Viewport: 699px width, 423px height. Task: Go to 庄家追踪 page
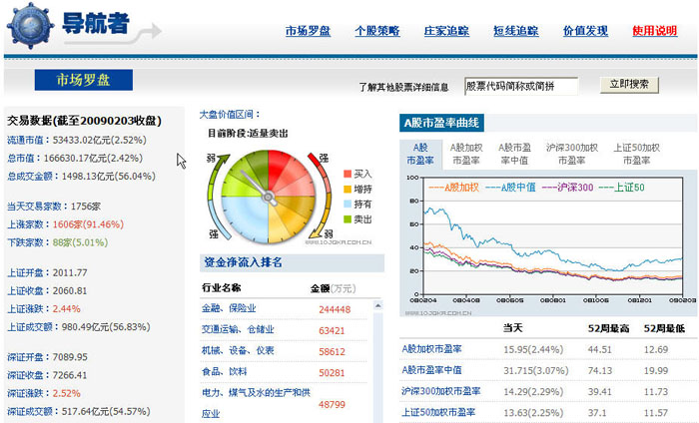point(445,31)
